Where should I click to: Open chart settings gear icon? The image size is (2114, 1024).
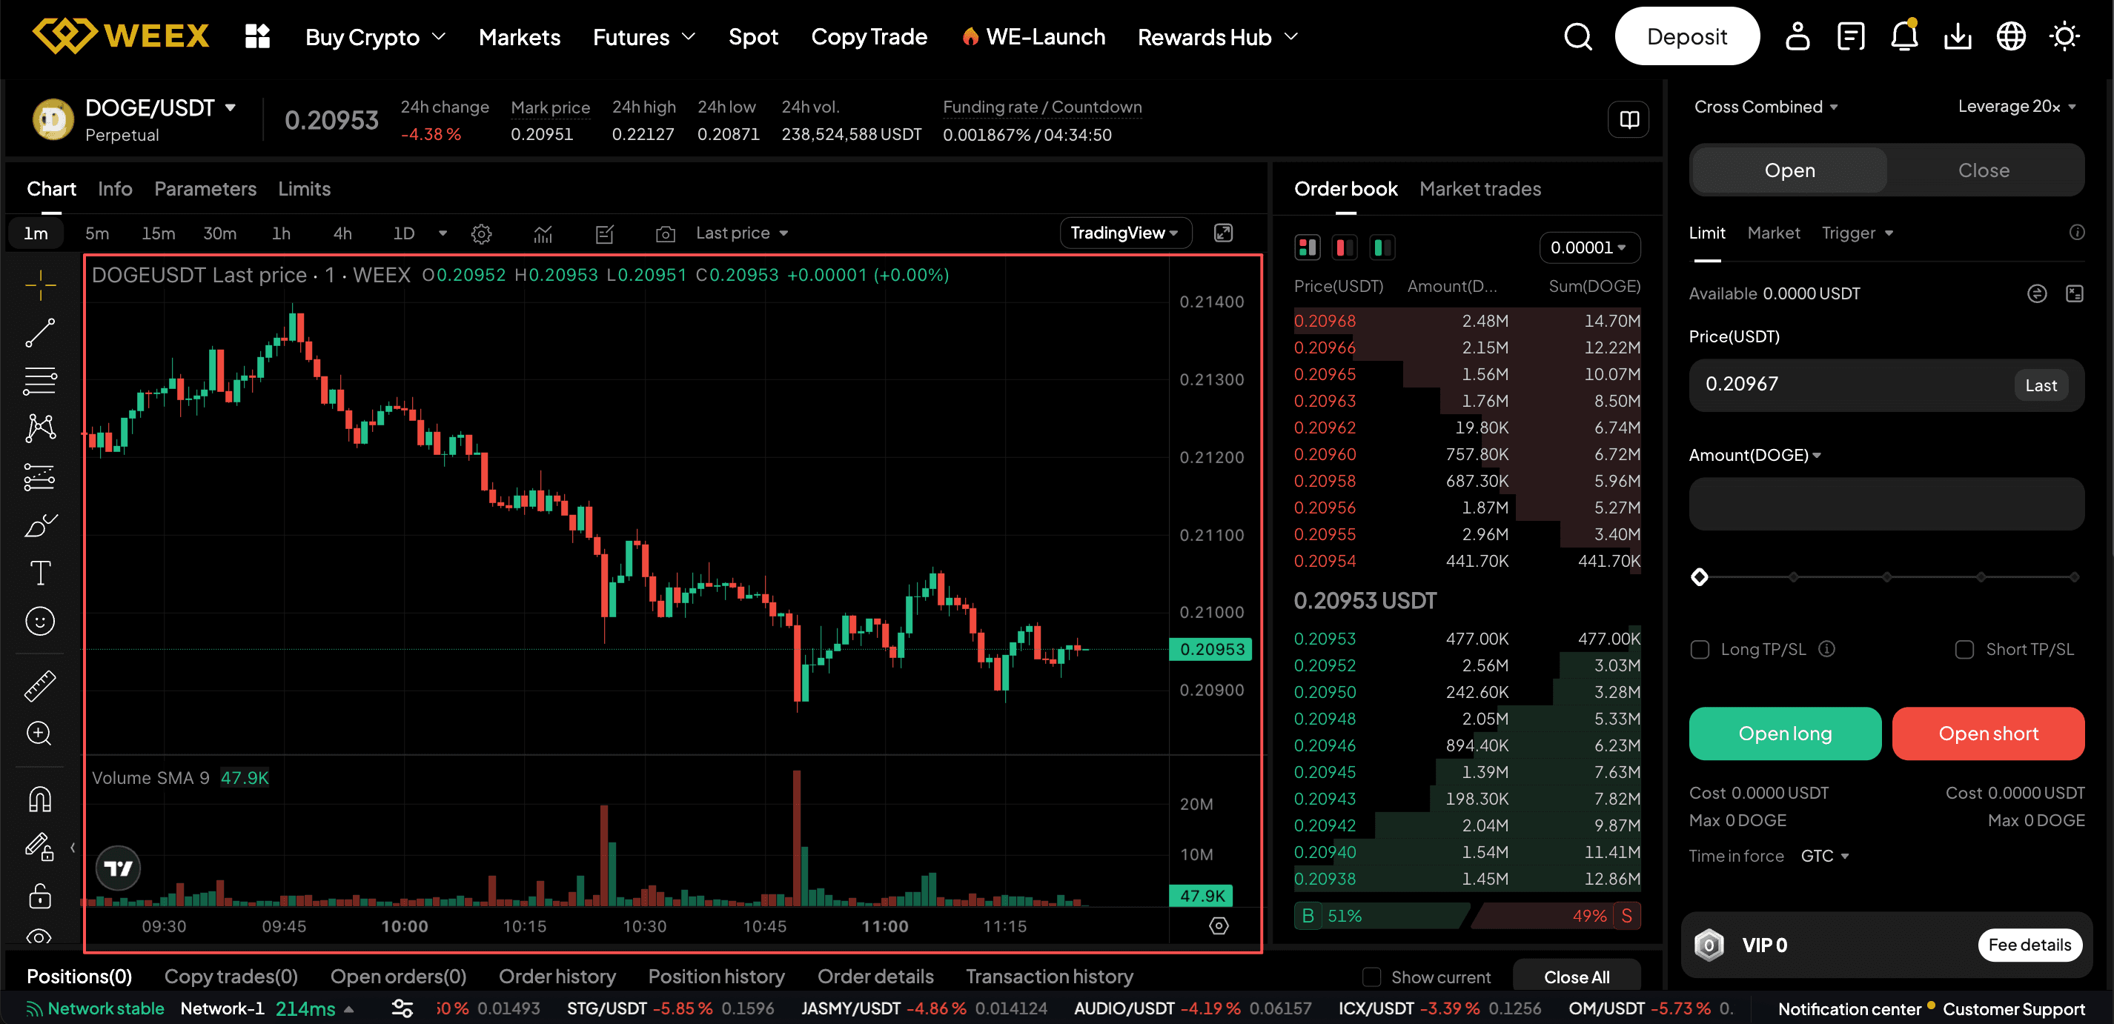pos(482,234)
